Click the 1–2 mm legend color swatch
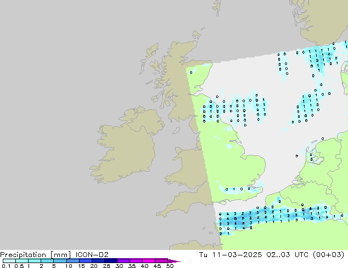 pyautogui.click(x=35, y=261)
